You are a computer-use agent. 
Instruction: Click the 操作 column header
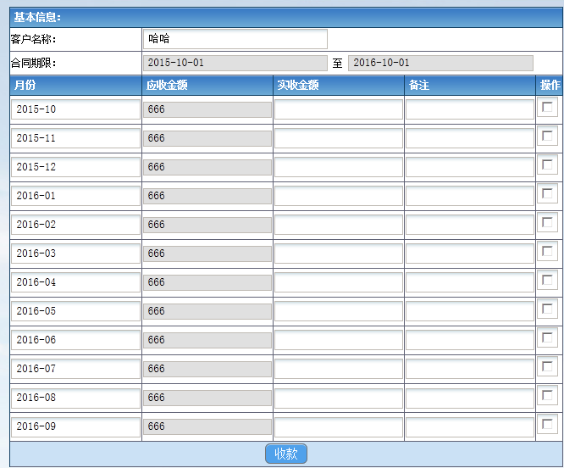(x=550, y=86)
